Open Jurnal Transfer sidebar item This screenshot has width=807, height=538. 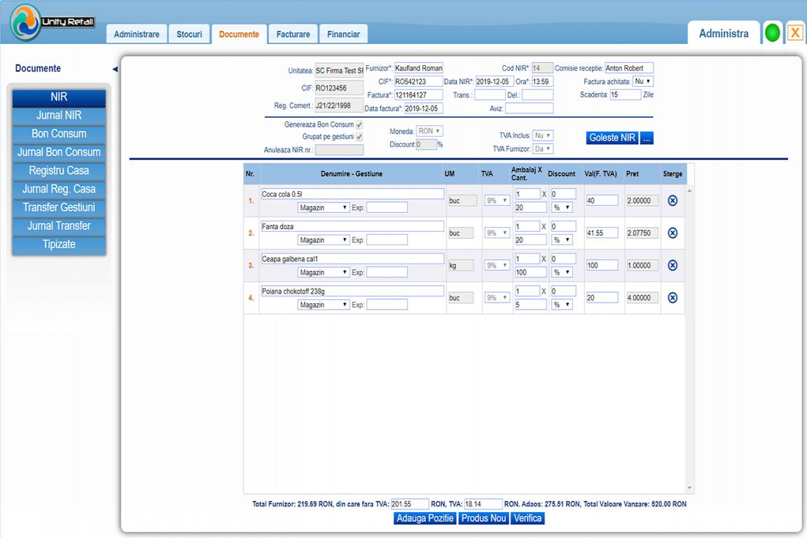coord(59,226)
